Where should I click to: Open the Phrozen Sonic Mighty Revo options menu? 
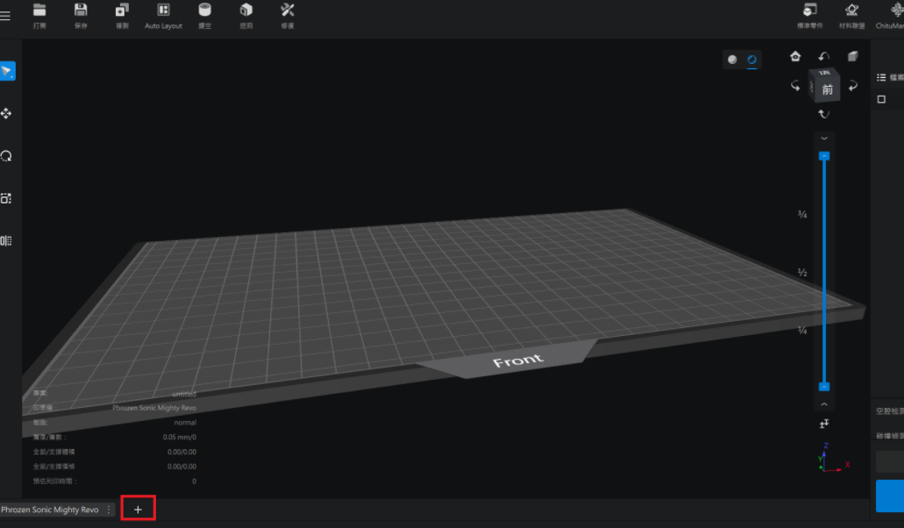click(x=109, y=510)
